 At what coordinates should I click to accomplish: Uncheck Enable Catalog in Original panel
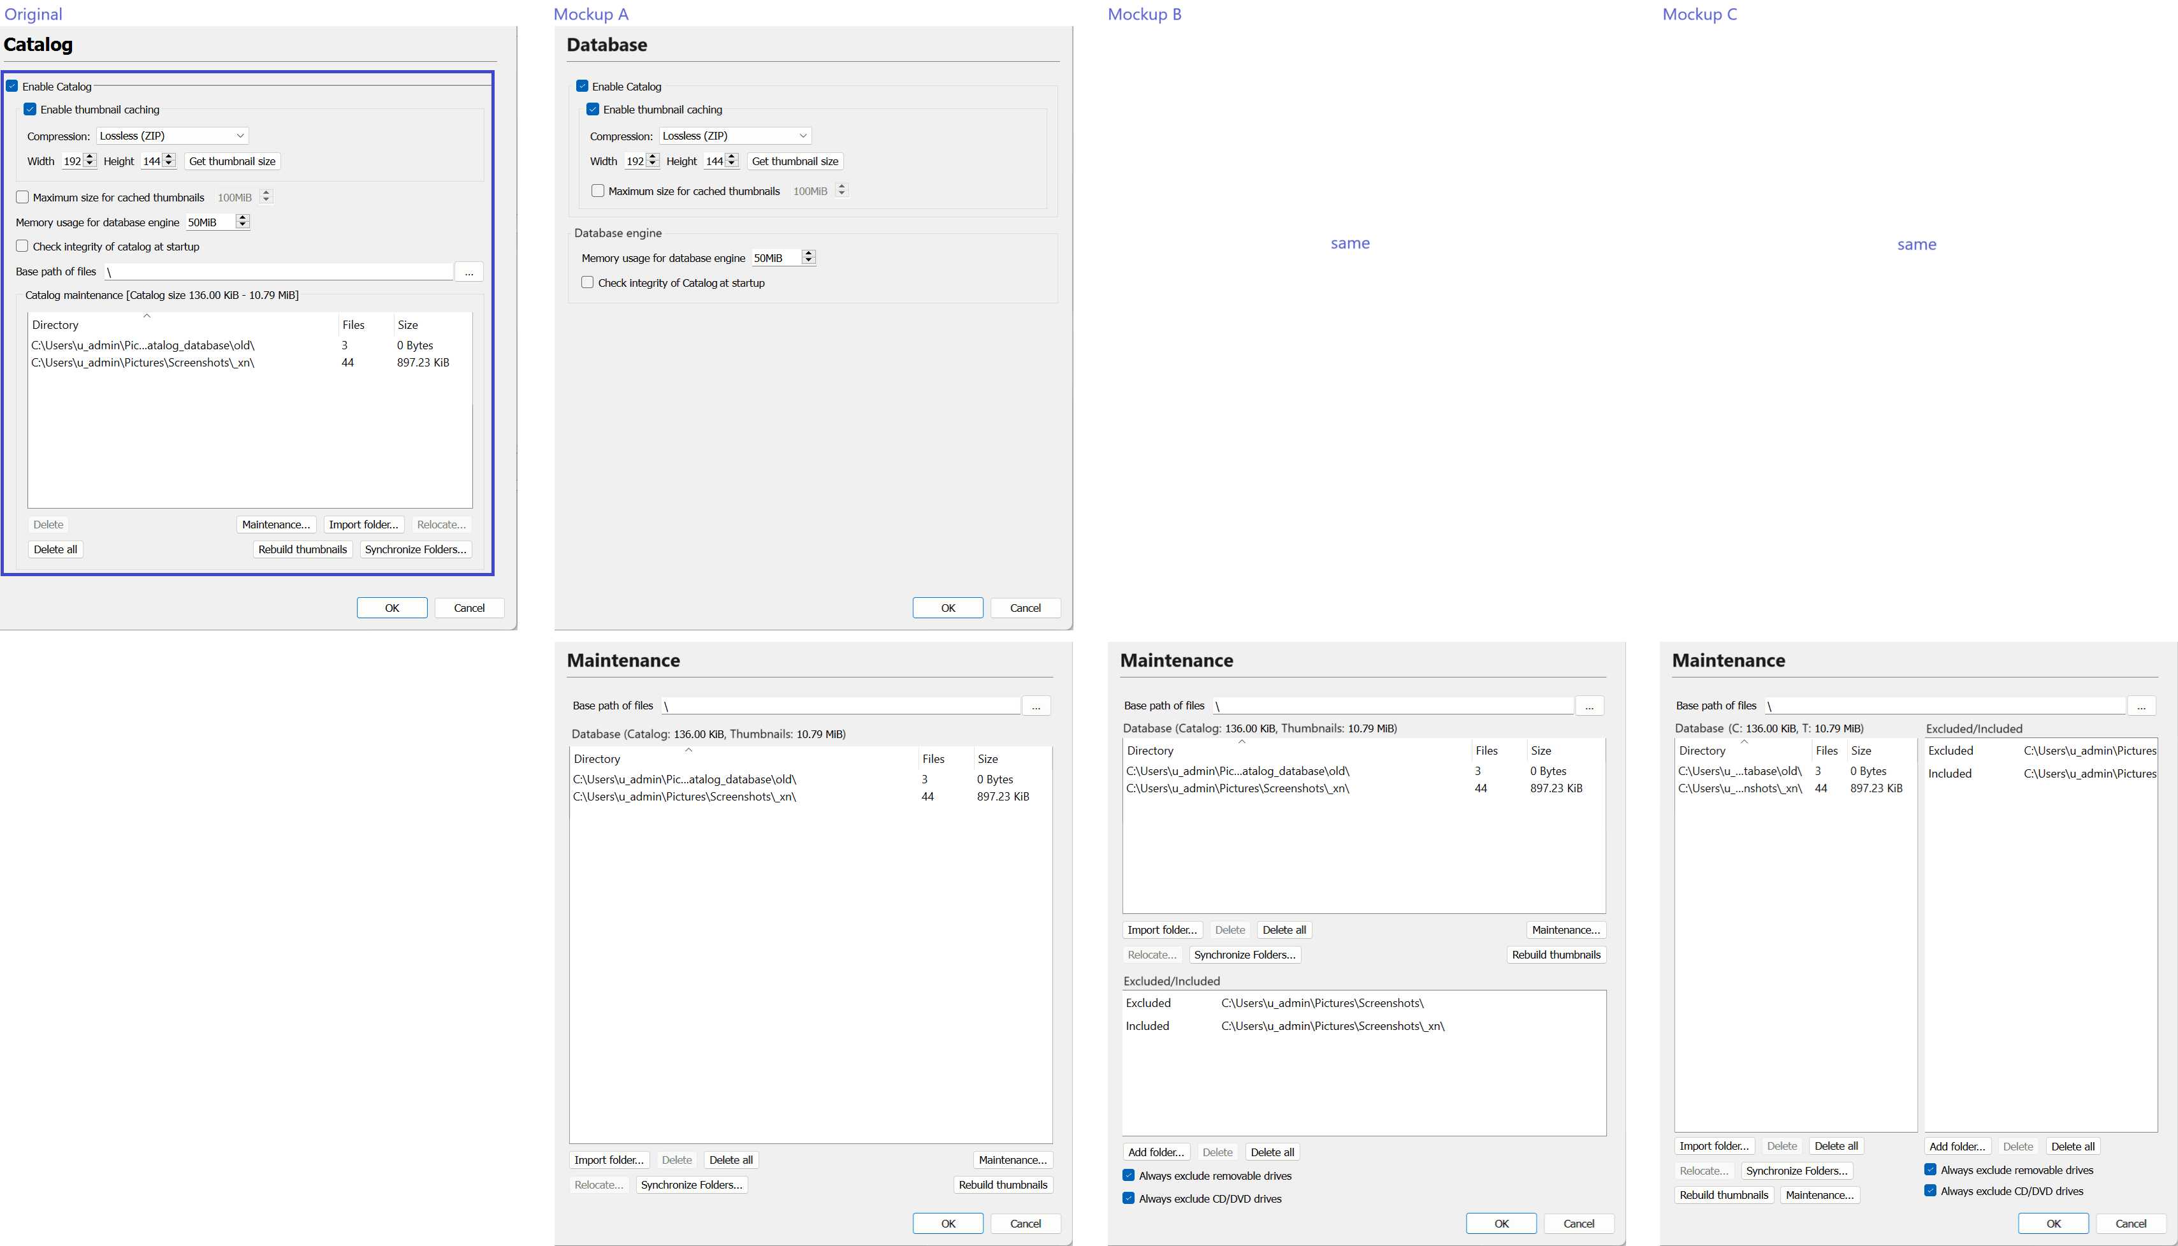point(12,87)
